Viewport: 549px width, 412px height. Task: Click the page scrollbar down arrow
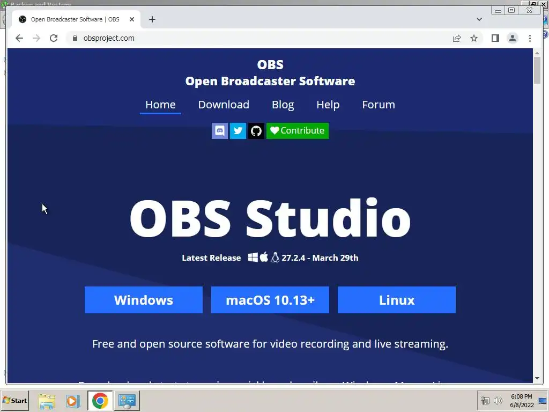[x=537, y=378]
